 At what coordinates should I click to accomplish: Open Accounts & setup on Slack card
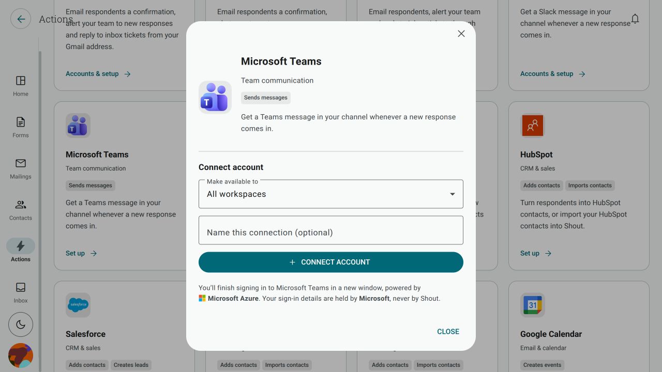pos(553,74)
